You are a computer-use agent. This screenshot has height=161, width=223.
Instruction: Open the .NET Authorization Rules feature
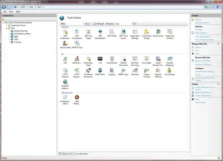click(65, 34)
